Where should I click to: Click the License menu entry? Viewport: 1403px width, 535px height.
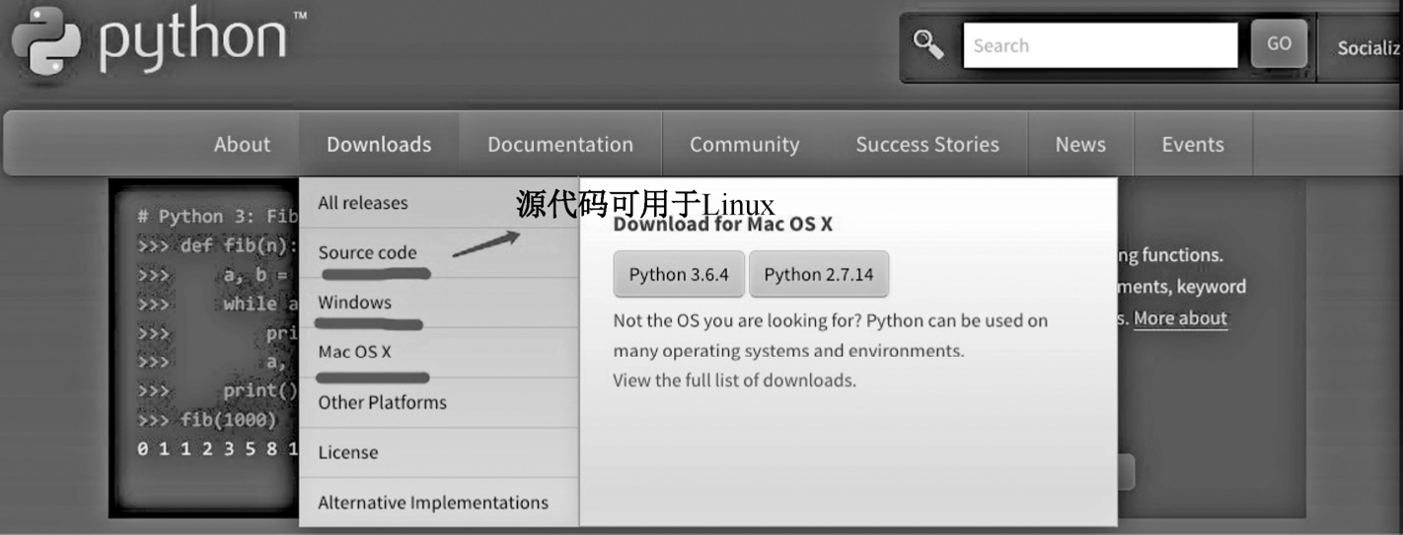(347, 452)
